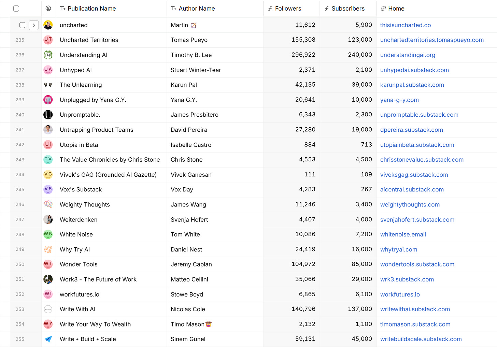Click the Write Build Scale paper plane icon
497x347 pixels.
(48, 339)
